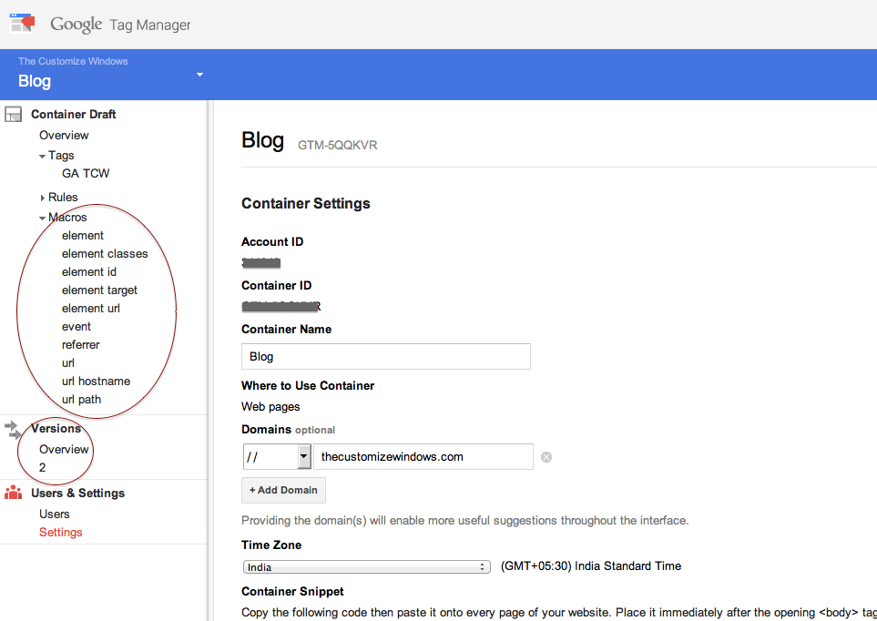Open the Blog container switcher dropdown arrow
Viewport: 877px width, 621px height.
pyautogui.click(x=199, y=75)
